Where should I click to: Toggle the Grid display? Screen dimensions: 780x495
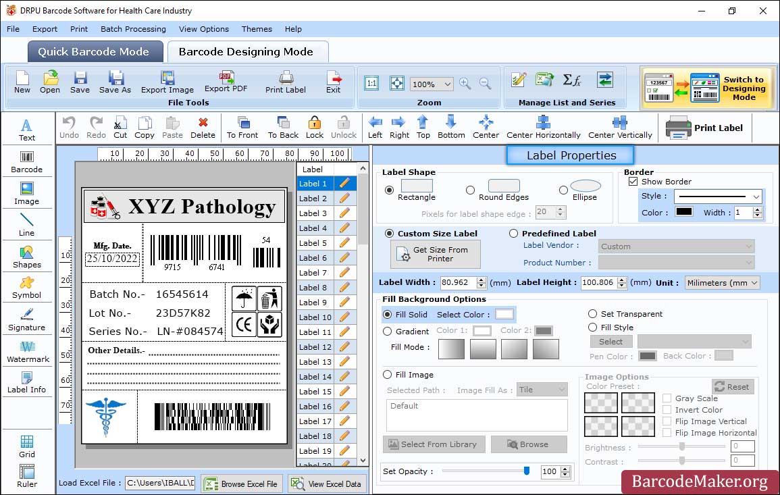tap(27, 446)
